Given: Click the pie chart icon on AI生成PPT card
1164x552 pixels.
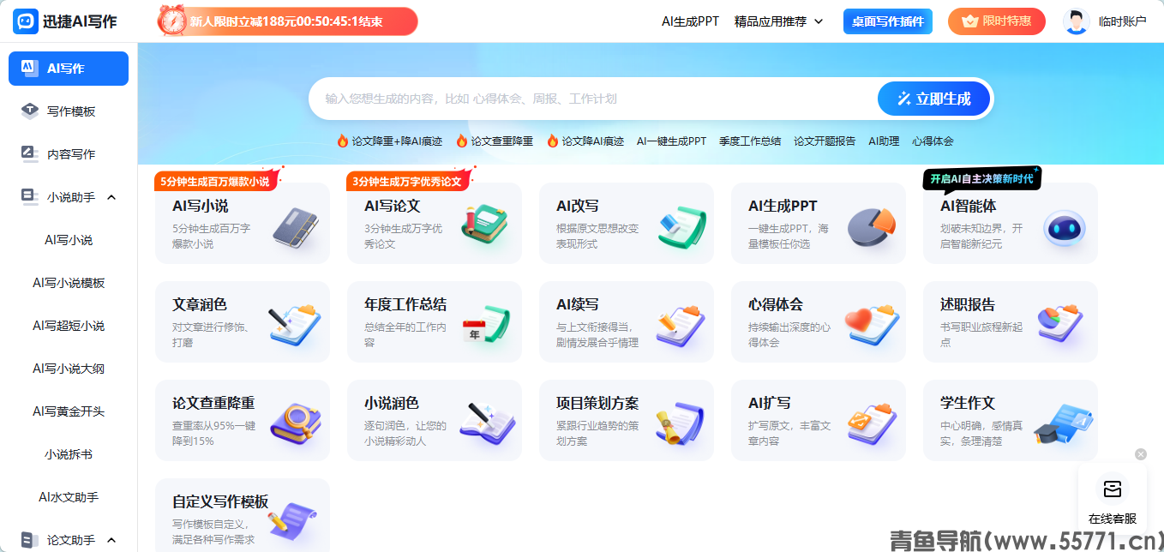Looking at the screenshot, I should tap(872, 227).
